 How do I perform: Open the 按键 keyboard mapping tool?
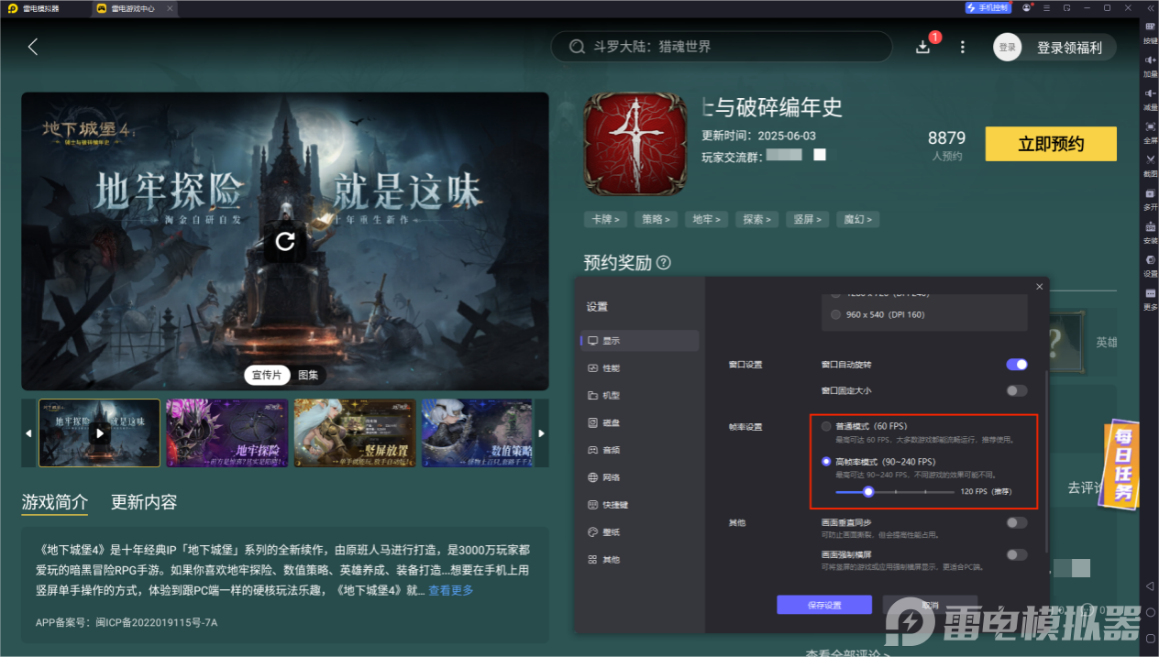coord(1150,32)
